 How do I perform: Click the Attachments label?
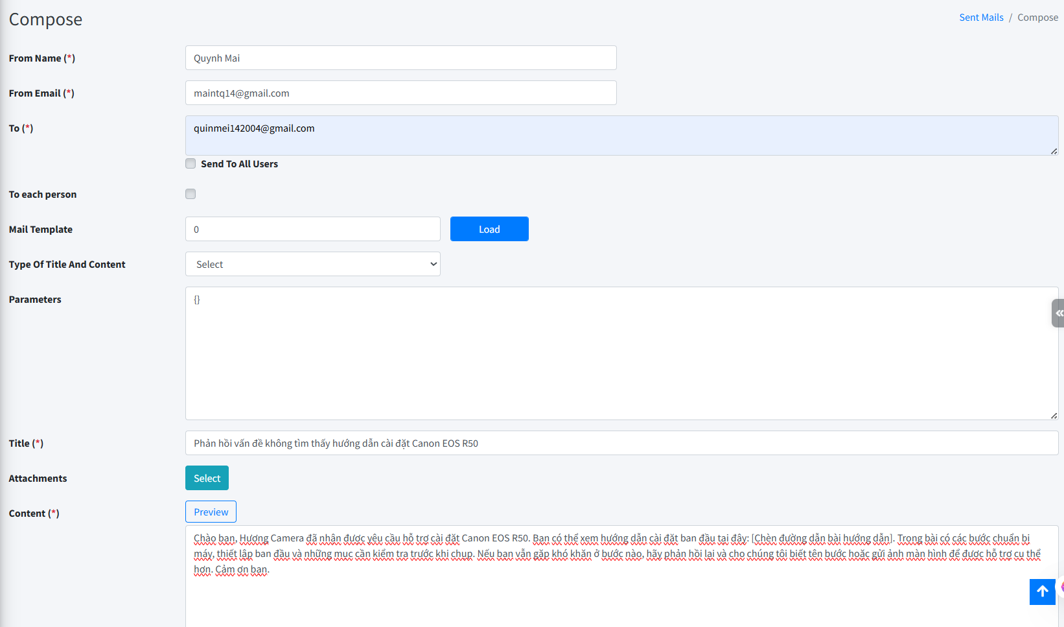[38, 479]
